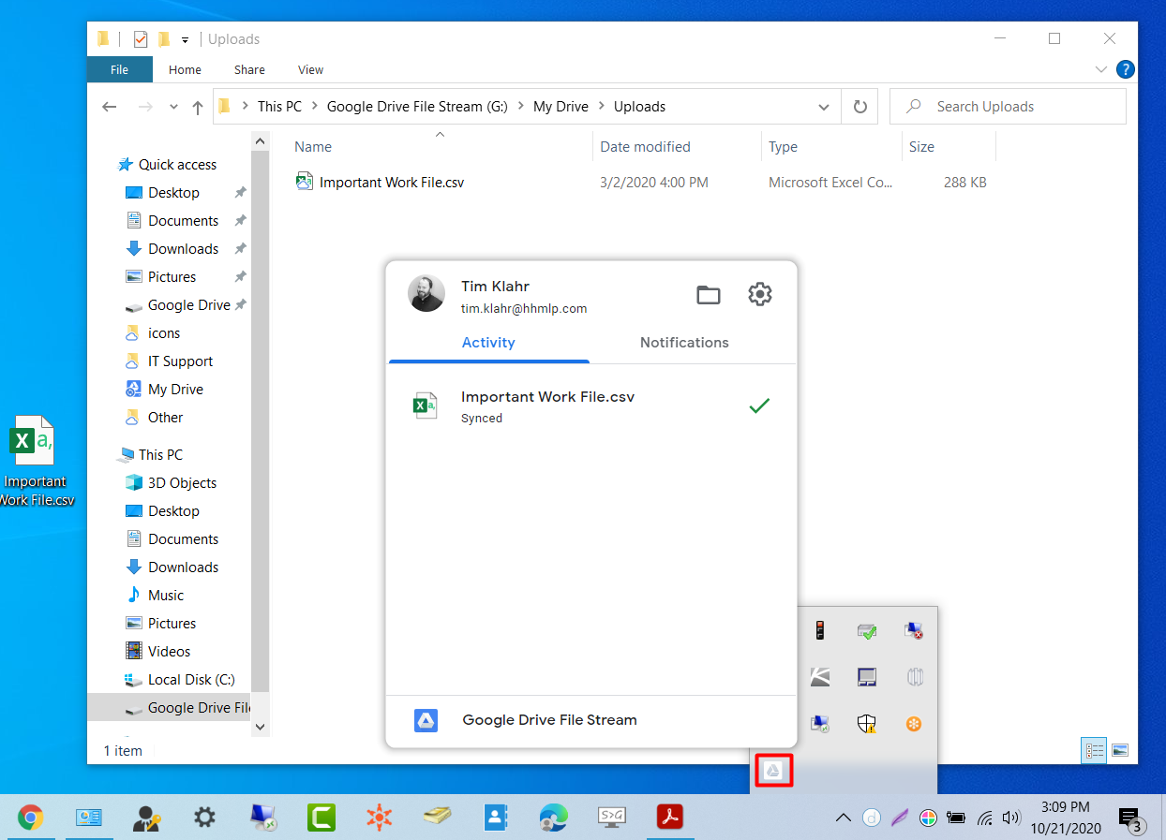Click the Google Drive File Stream logo
The width and height of the screenshot is (1166, 840).
(426, 720)
